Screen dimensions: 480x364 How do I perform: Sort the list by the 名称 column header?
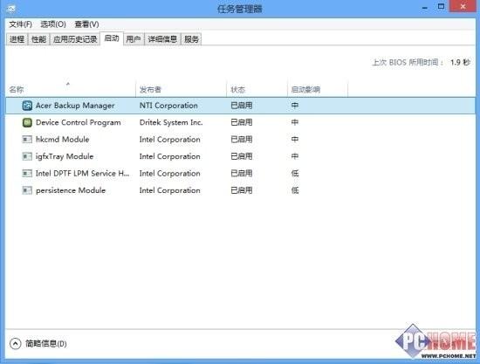pos(71,89)
